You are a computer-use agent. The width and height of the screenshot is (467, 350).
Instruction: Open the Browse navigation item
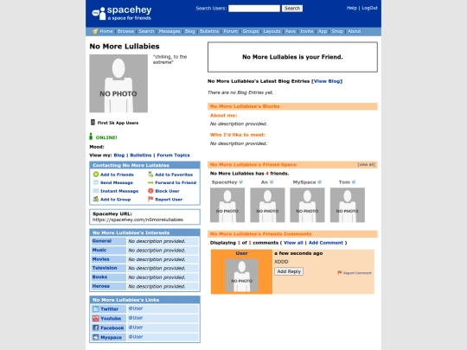tap(125, 31)
